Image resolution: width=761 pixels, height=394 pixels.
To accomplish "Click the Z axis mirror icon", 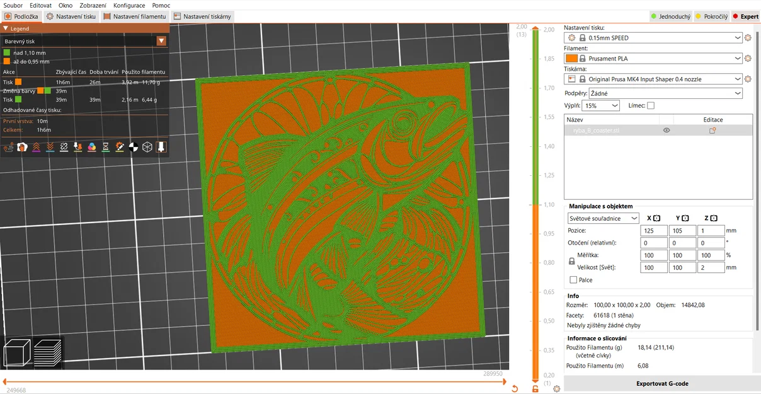I will [714, 218].
